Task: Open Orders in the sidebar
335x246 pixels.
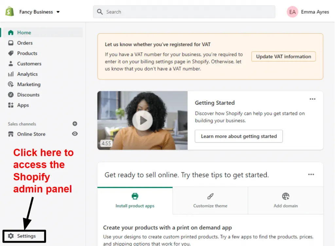Action: (x=25, y=43)
